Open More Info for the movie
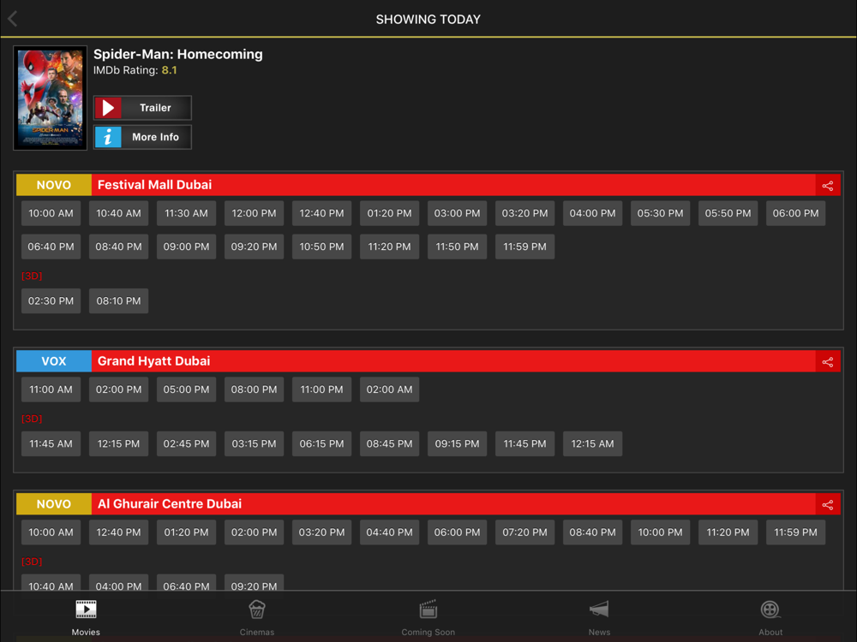The height and width of the screenshot is (642, 857). point(142,137)
